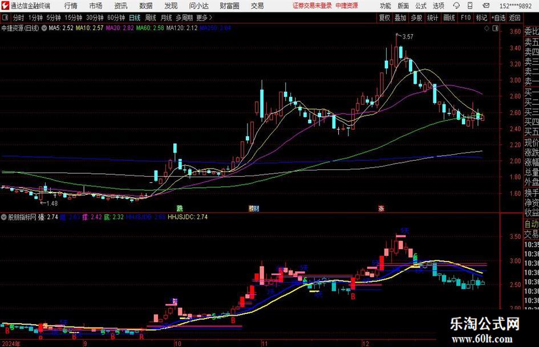This screenshot has width=539, height=347.
Task: Click the 撑: 2.42 indicator value
Action: [x=92, y=217]
